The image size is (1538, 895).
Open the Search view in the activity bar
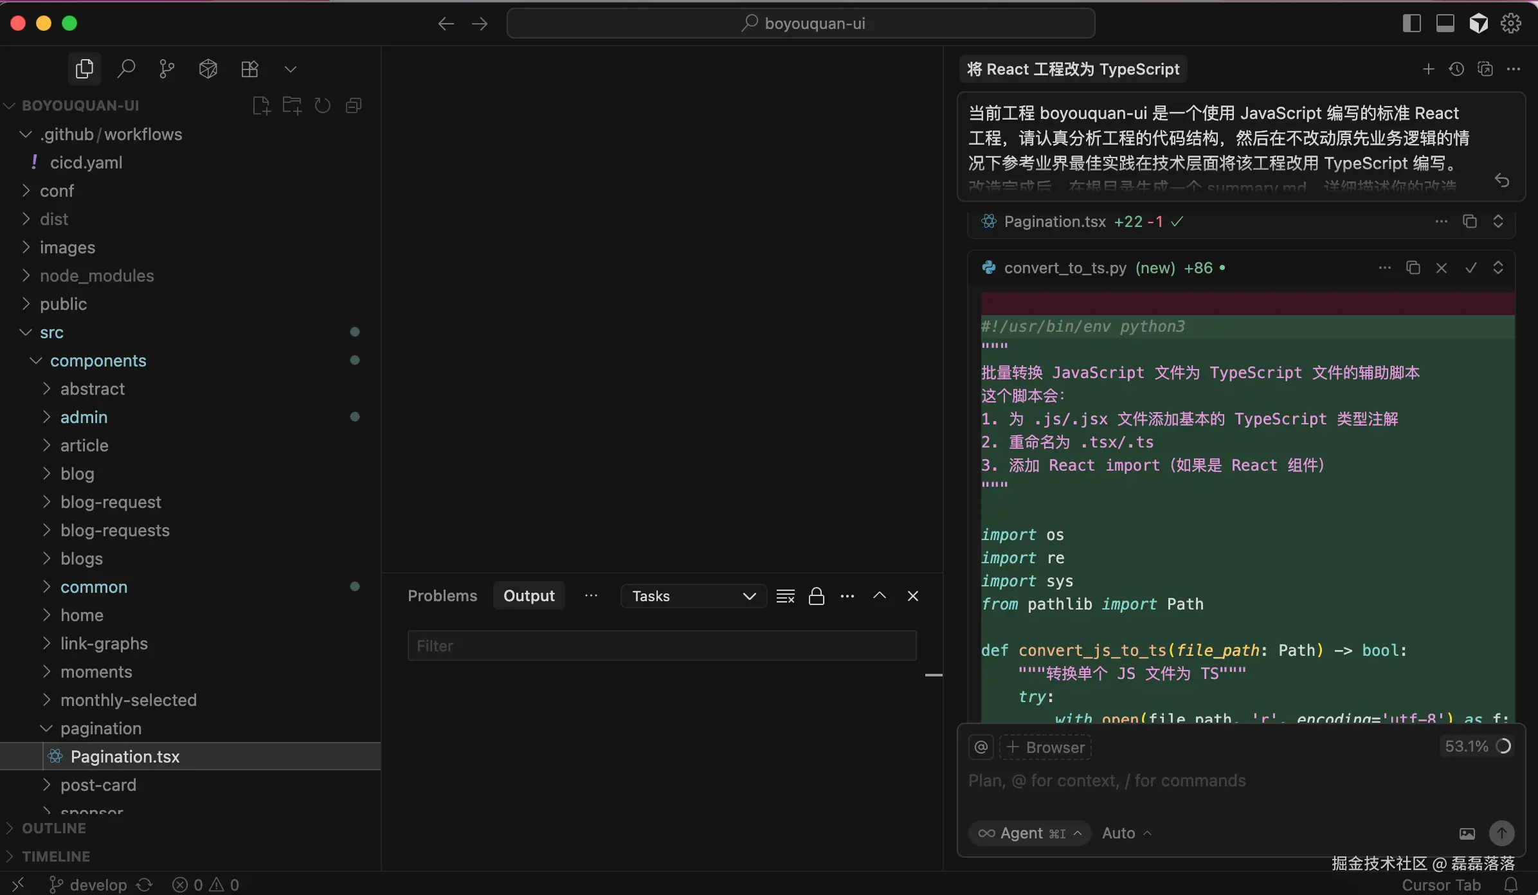click(126, 69)
